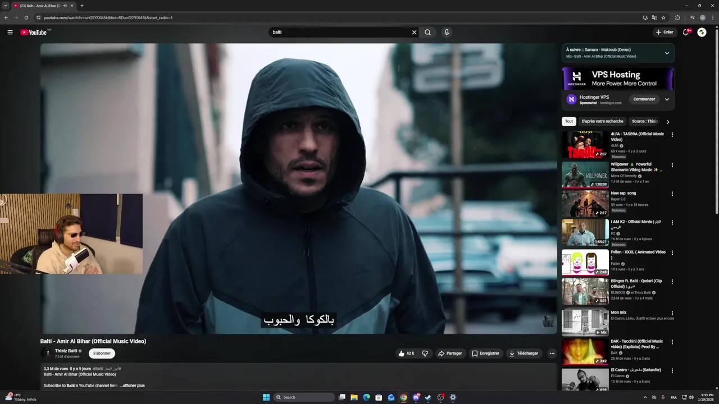Open options menu for Fvllen - XXXL video

pyautogui.click(x=672, y=252)
